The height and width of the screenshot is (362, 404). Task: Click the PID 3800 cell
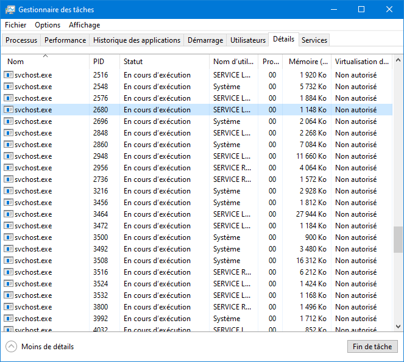click(x=101, y=306)
